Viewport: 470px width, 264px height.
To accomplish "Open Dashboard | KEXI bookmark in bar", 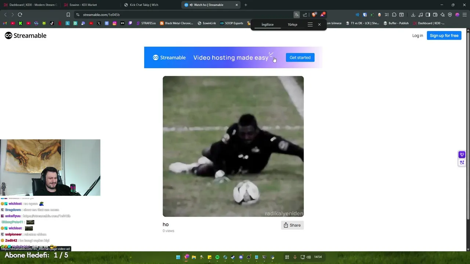I will point(429,23).
